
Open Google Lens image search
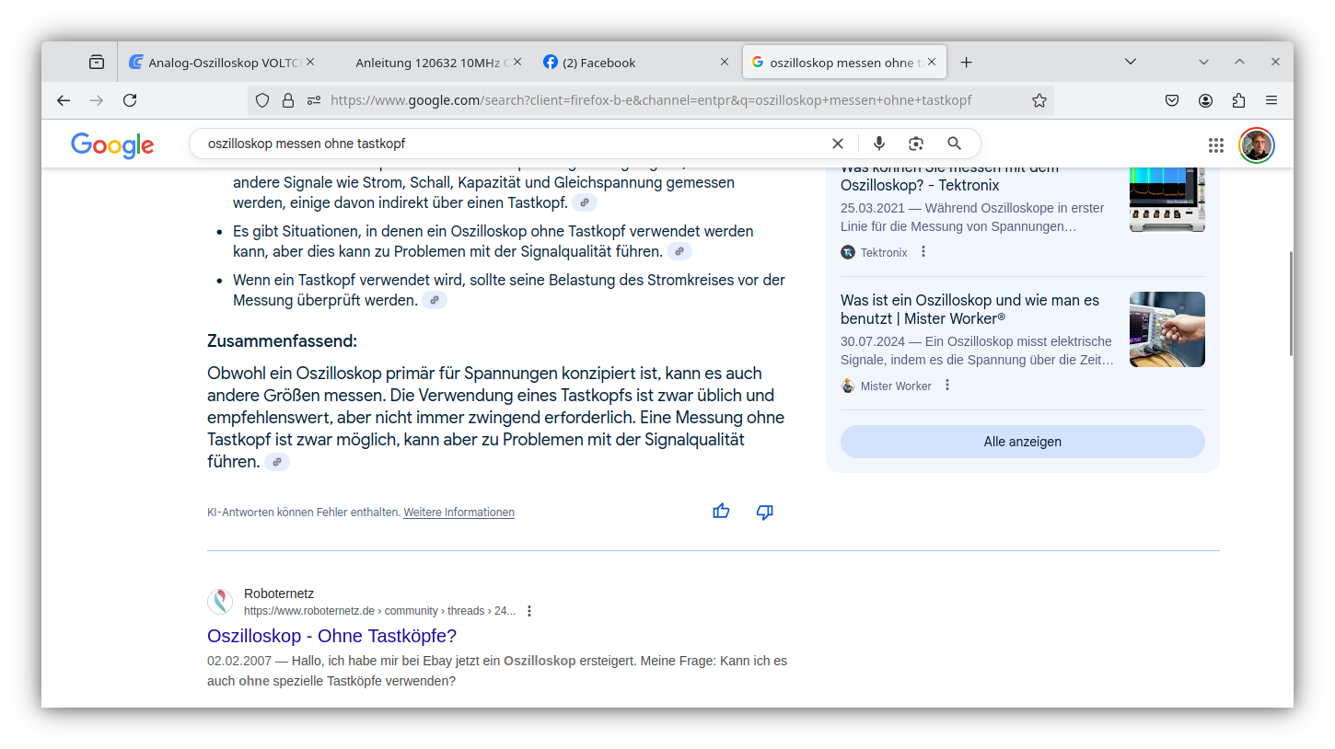point(916,143)
